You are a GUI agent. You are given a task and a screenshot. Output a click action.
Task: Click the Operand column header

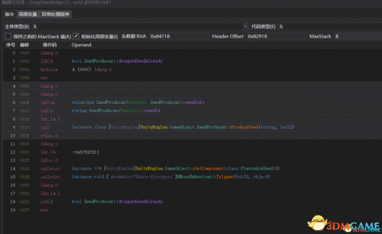click(81, 45)
